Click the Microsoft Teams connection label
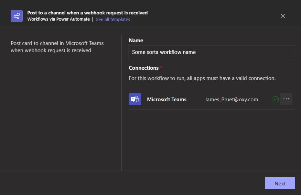The height and width of the screenshot is (195, 301). (x=166, y=100)
